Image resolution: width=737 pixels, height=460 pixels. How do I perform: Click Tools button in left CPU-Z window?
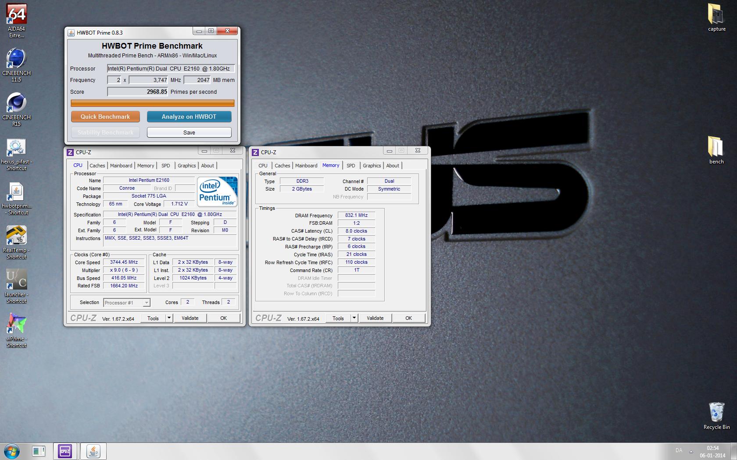point(153,318)
